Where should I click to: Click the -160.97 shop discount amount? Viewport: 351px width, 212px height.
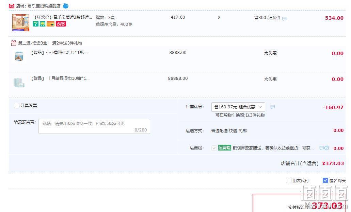click(x=333, y=107)
